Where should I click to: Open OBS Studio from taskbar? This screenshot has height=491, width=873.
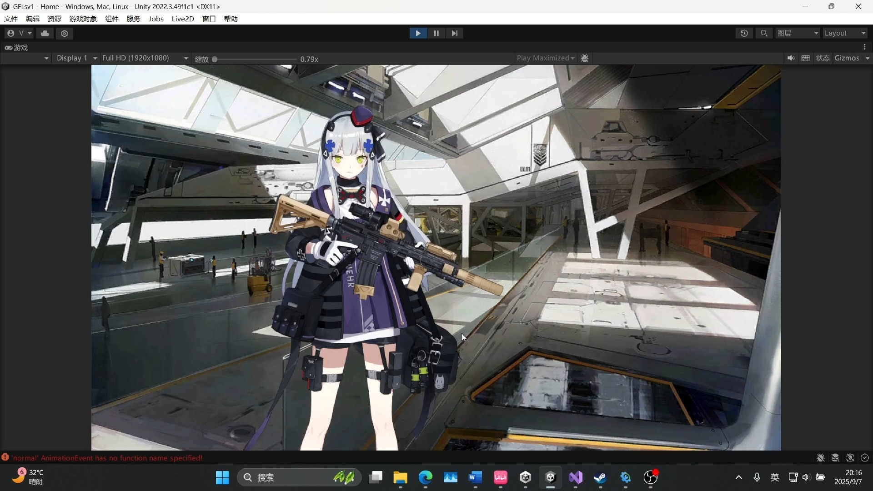(651, 477)
